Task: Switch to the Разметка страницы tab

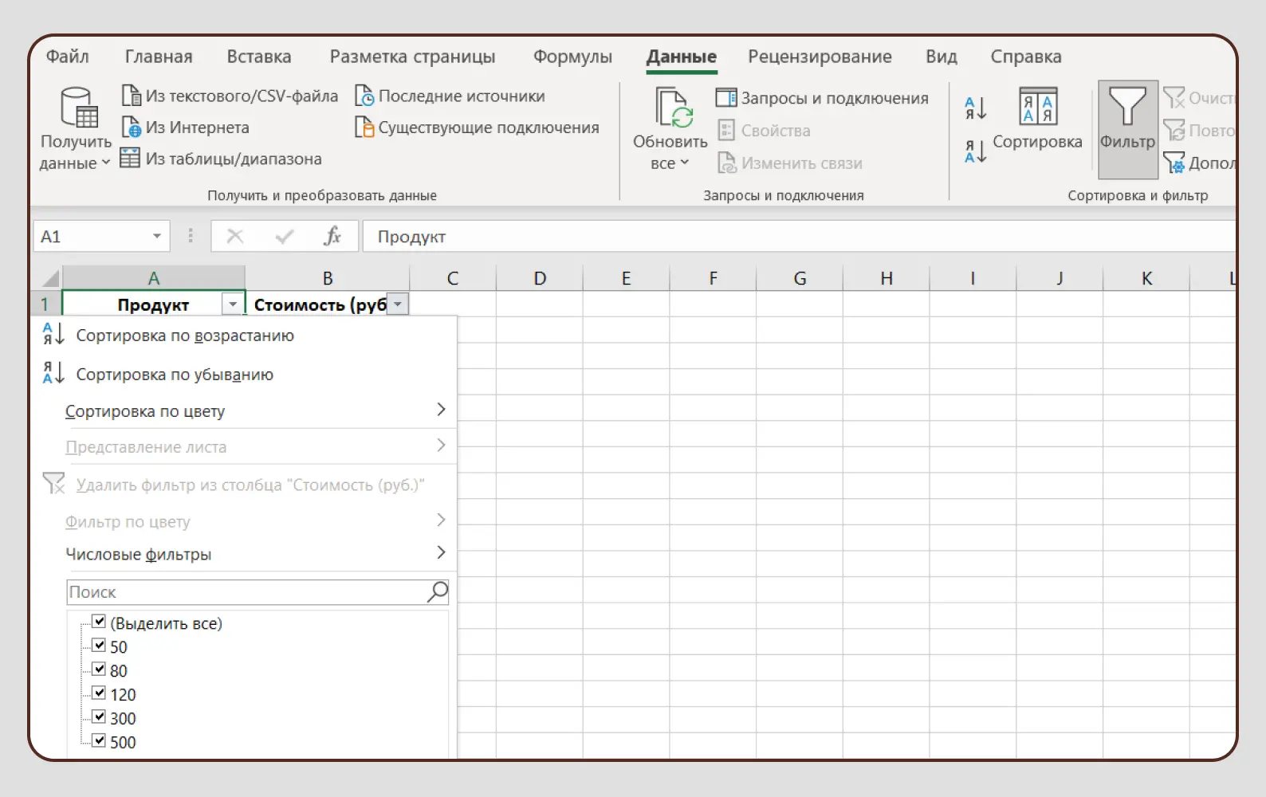Action: 412,57
